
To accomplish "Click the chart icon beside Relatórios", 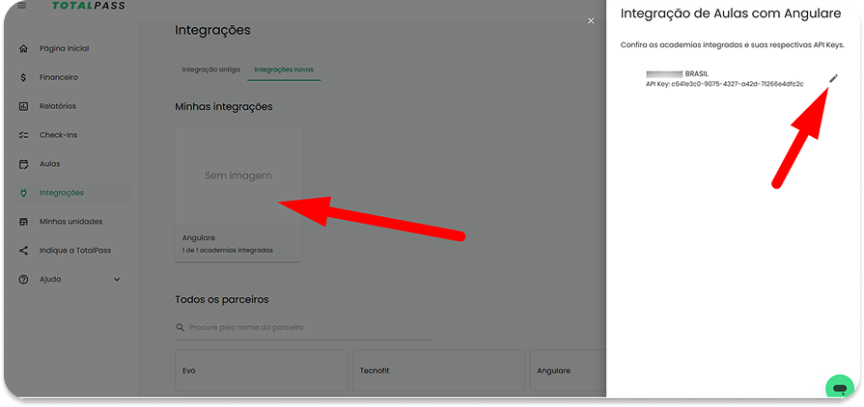I will (23, 106).
